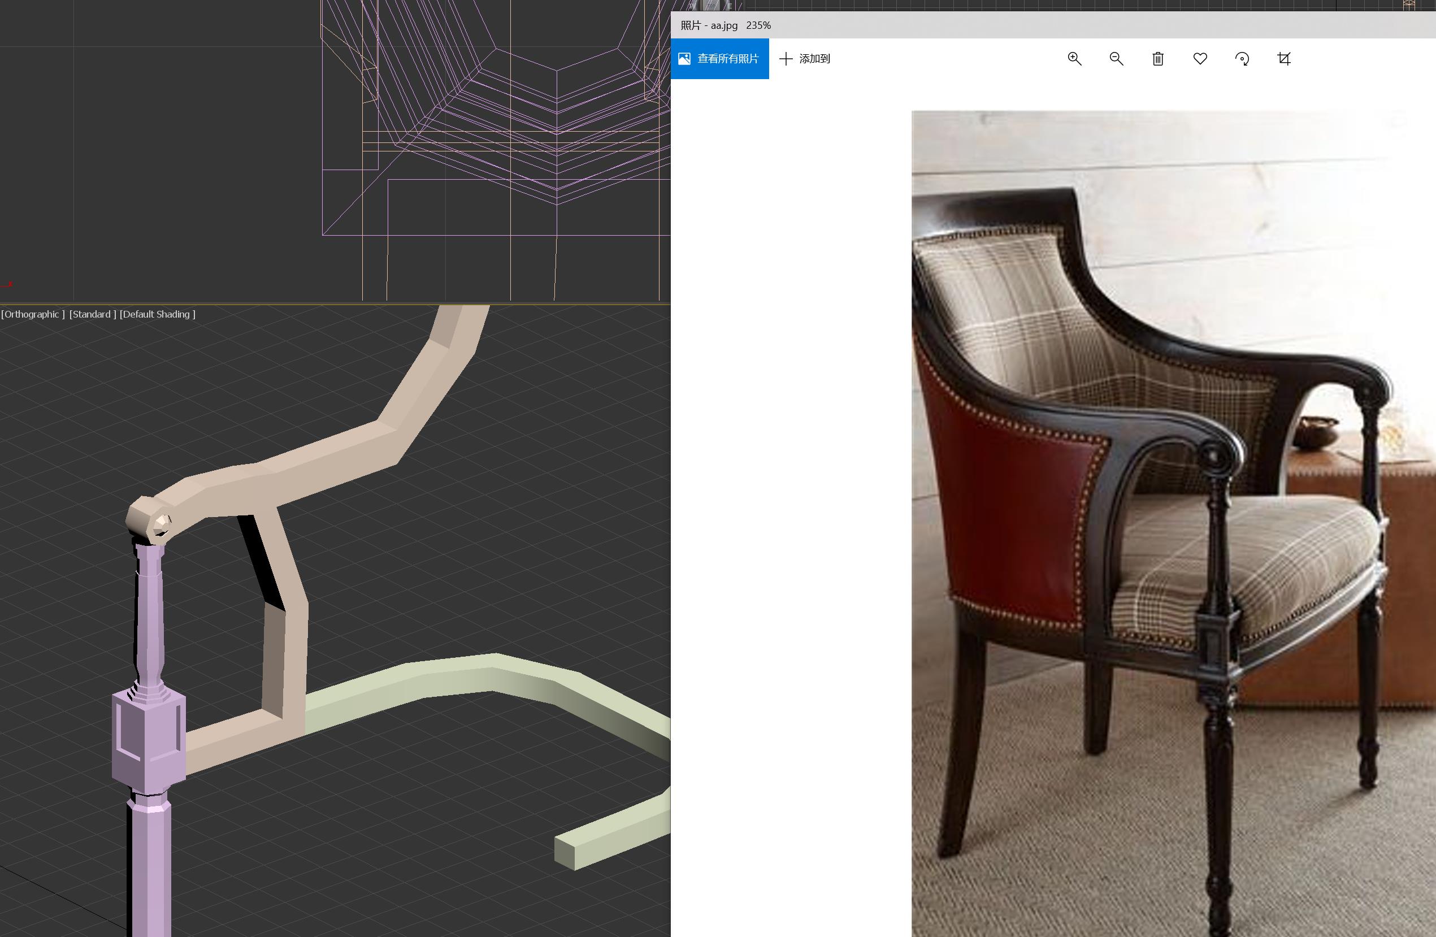Delete the photo with the trash icon
The height and width of the screenshot is (937, 1436).
pos(1158,59)
